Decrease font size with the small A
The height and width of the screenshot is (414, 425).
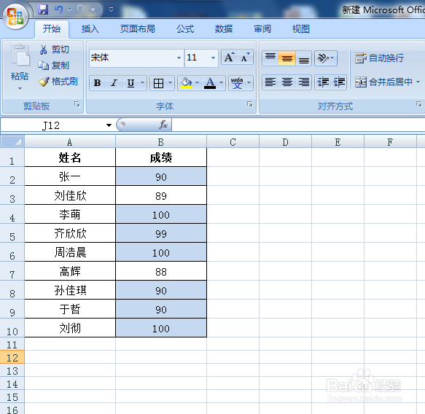coord(245,57)
